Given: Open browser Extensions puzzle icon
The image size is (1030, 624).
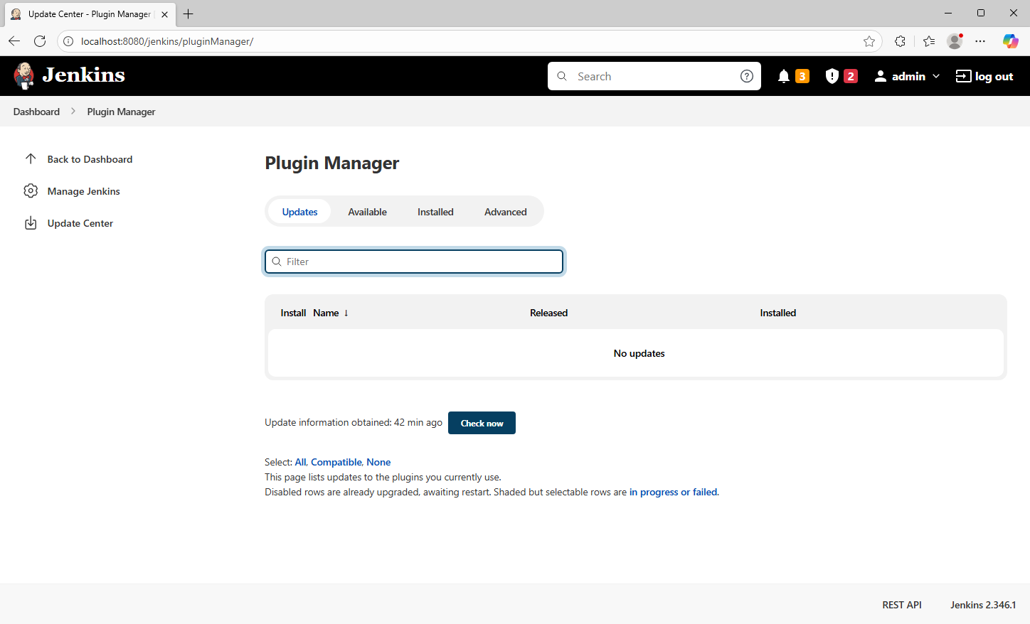Looking at the screenshot, I should coord(900,41).
